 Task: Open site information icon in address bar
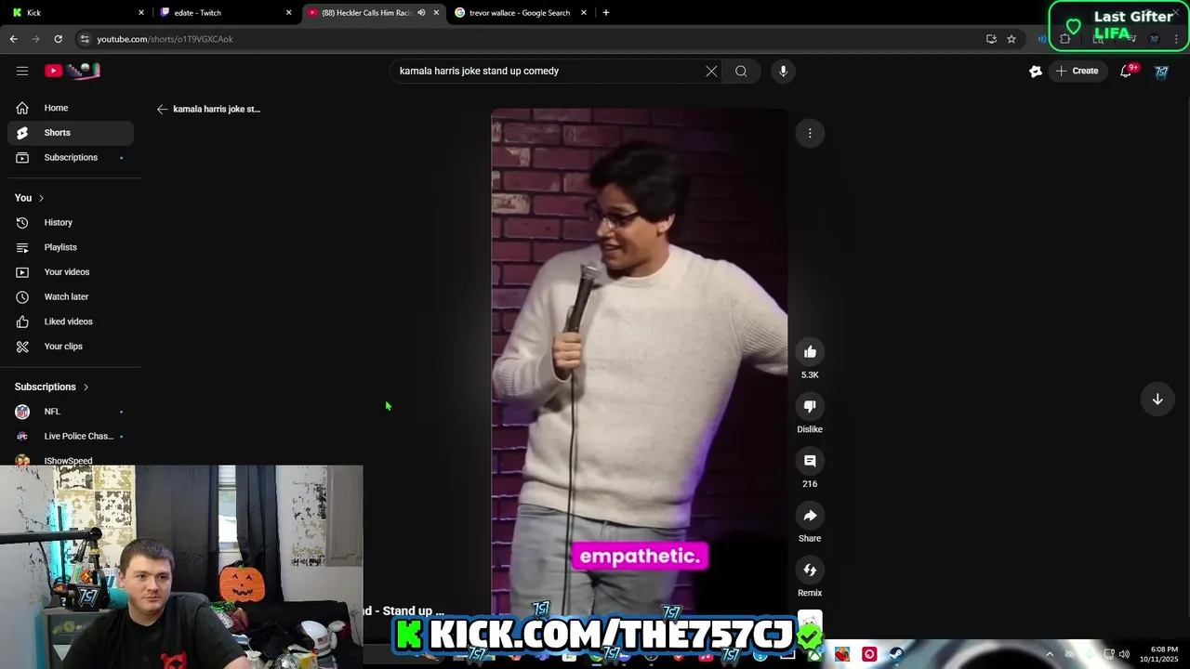point(85,39)
